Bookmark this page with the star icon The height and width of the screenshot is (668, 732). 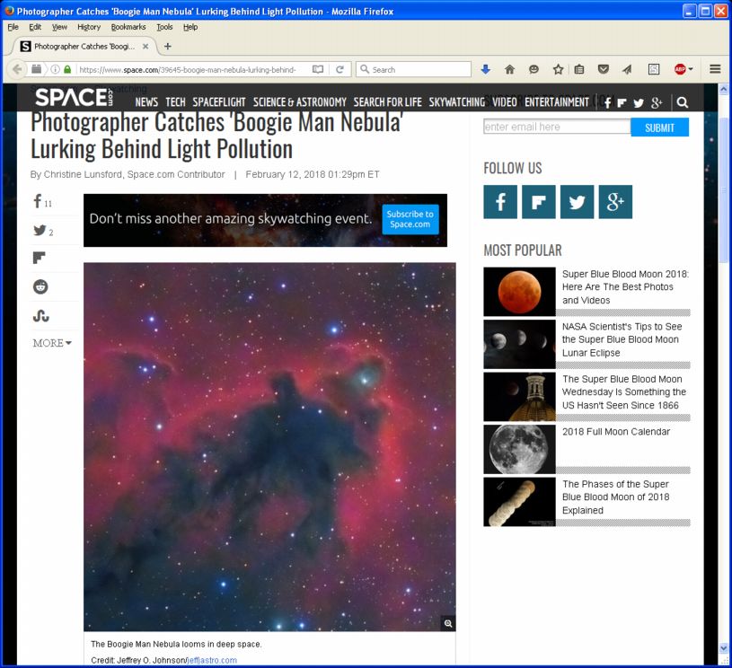[x=558, y=69]
